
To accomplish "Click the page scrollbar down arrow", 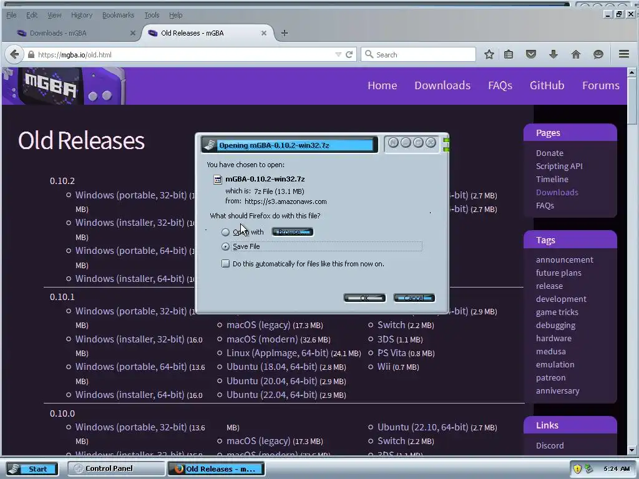I will tap(632, 450).
